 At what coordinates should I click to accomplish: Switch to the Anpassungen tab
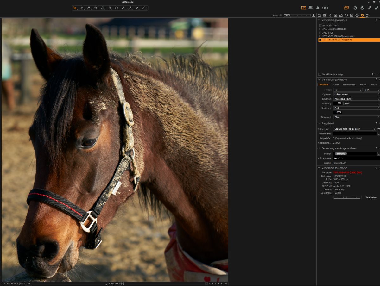click(x=349, y=84)
